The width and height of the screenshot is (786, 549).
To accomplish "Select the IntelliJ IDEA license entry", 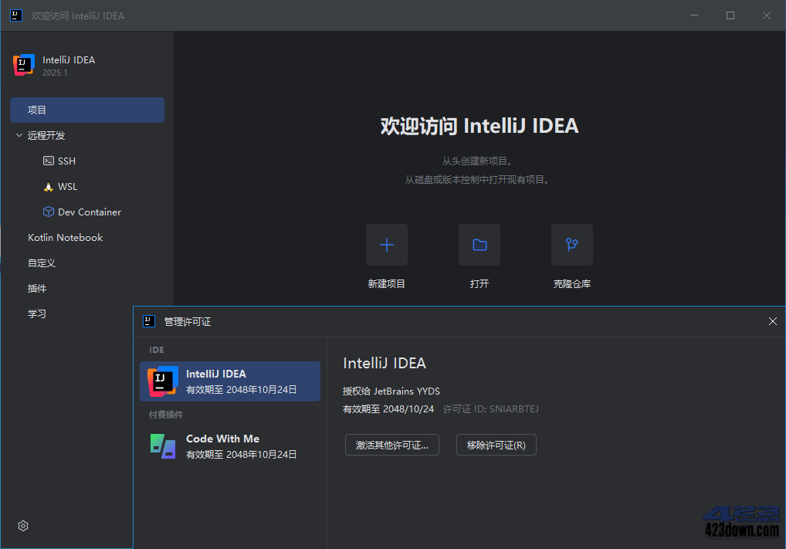I will tap(230, 381).
